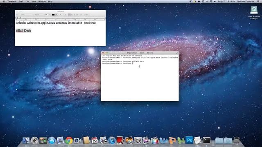Select left alignment in TextEdit toolbar
Screen dimensions: 262x147
coord(69,15)
